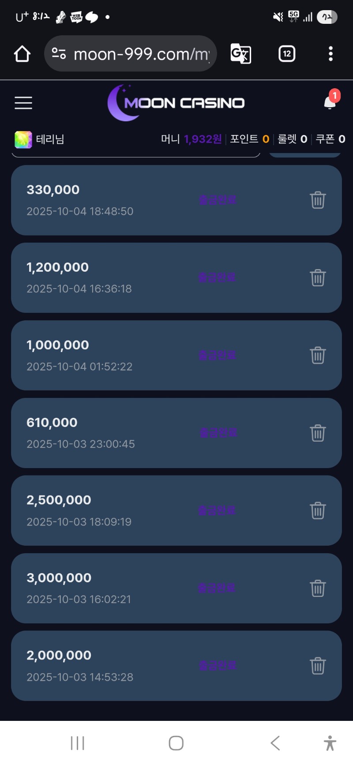Click the Moon Casino logo

point(176,103)
